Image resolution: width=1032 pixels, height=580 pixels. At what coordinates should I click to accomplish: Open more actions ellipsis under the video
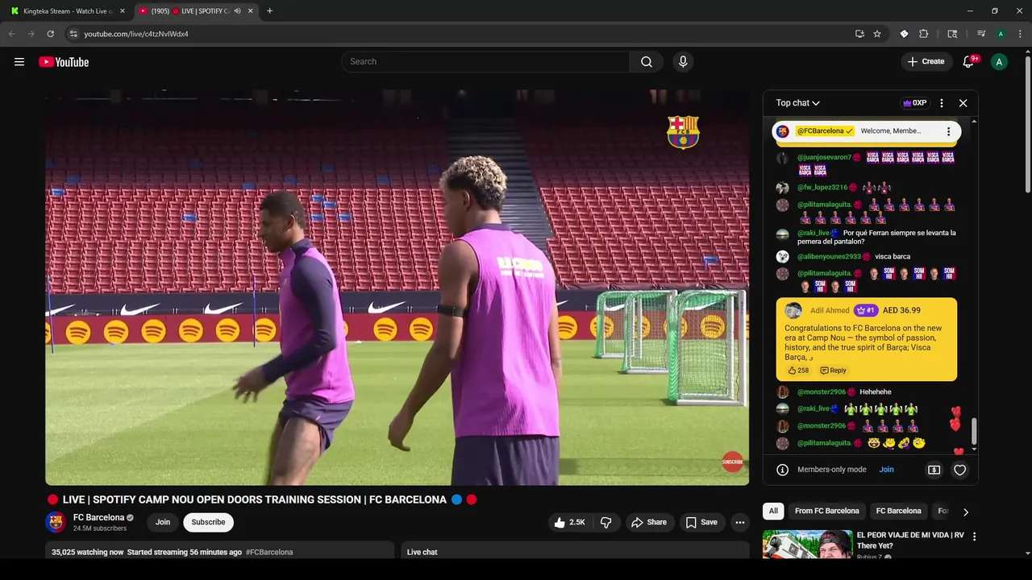(x=739, y=522)
